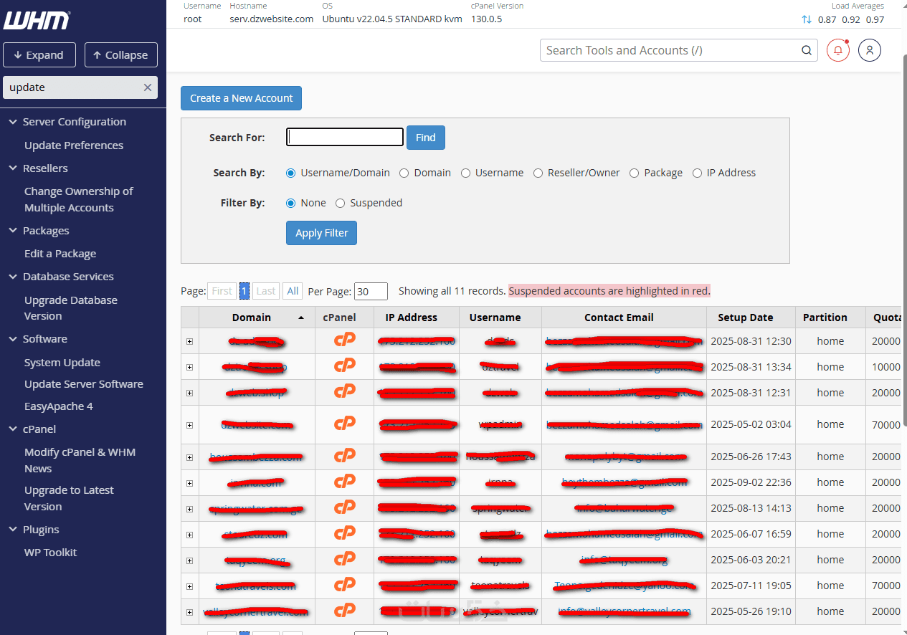
Task: Select Username search option
Action: pos(465,173)
